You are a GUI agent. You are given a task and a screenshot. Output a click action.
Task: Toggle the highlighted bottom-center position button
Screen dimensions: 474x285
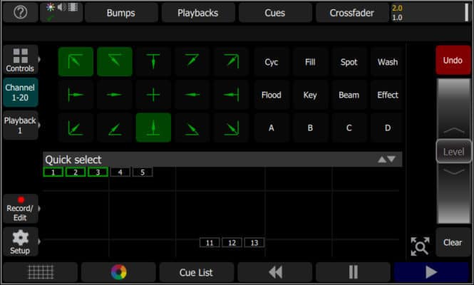click(153, 128)
